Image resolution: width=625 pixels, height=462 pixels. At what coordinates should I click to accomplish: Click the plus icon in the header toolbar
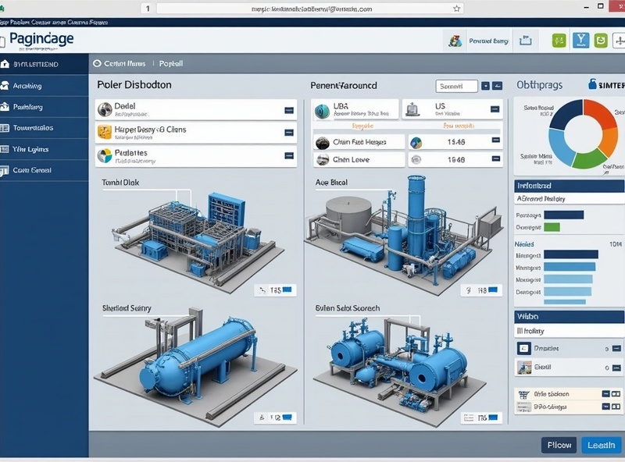click(x=620, y=41)
